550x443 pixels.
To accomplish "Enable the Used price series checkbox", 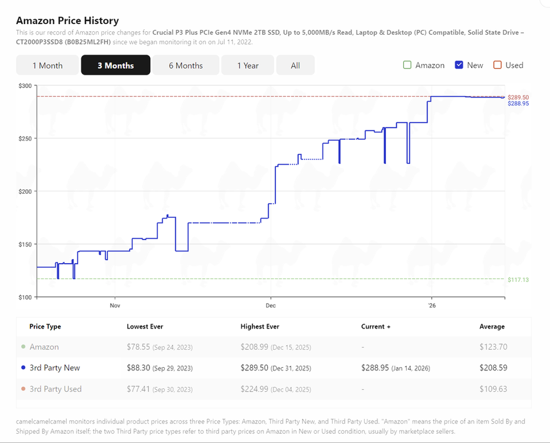I will click(497, 65).
